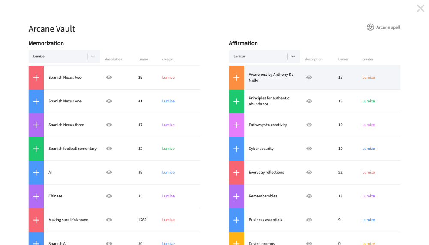Show description for Spanish Nexus one
This screenshot has width=429, height=245.
point(109,101)
